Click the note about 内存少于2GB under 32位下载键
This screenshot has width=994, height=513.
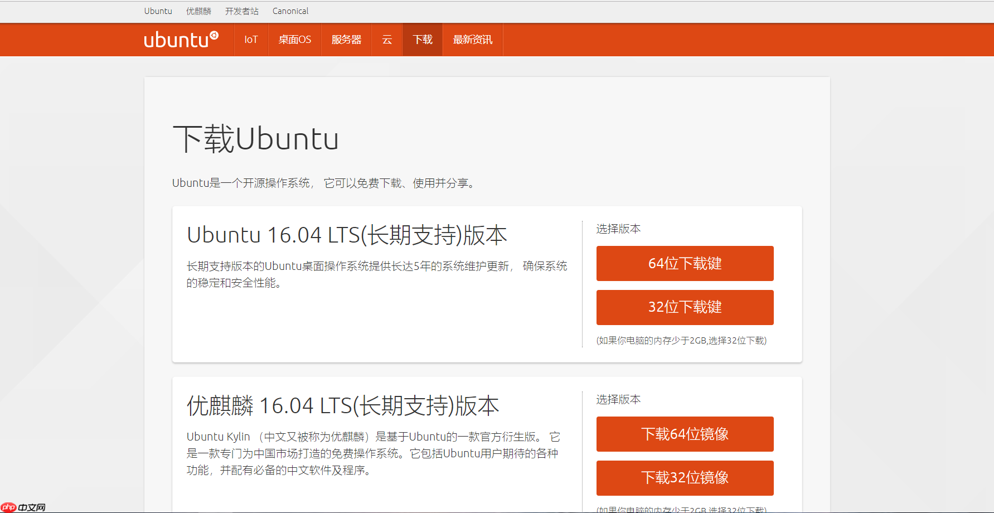[x=681, y=341]
